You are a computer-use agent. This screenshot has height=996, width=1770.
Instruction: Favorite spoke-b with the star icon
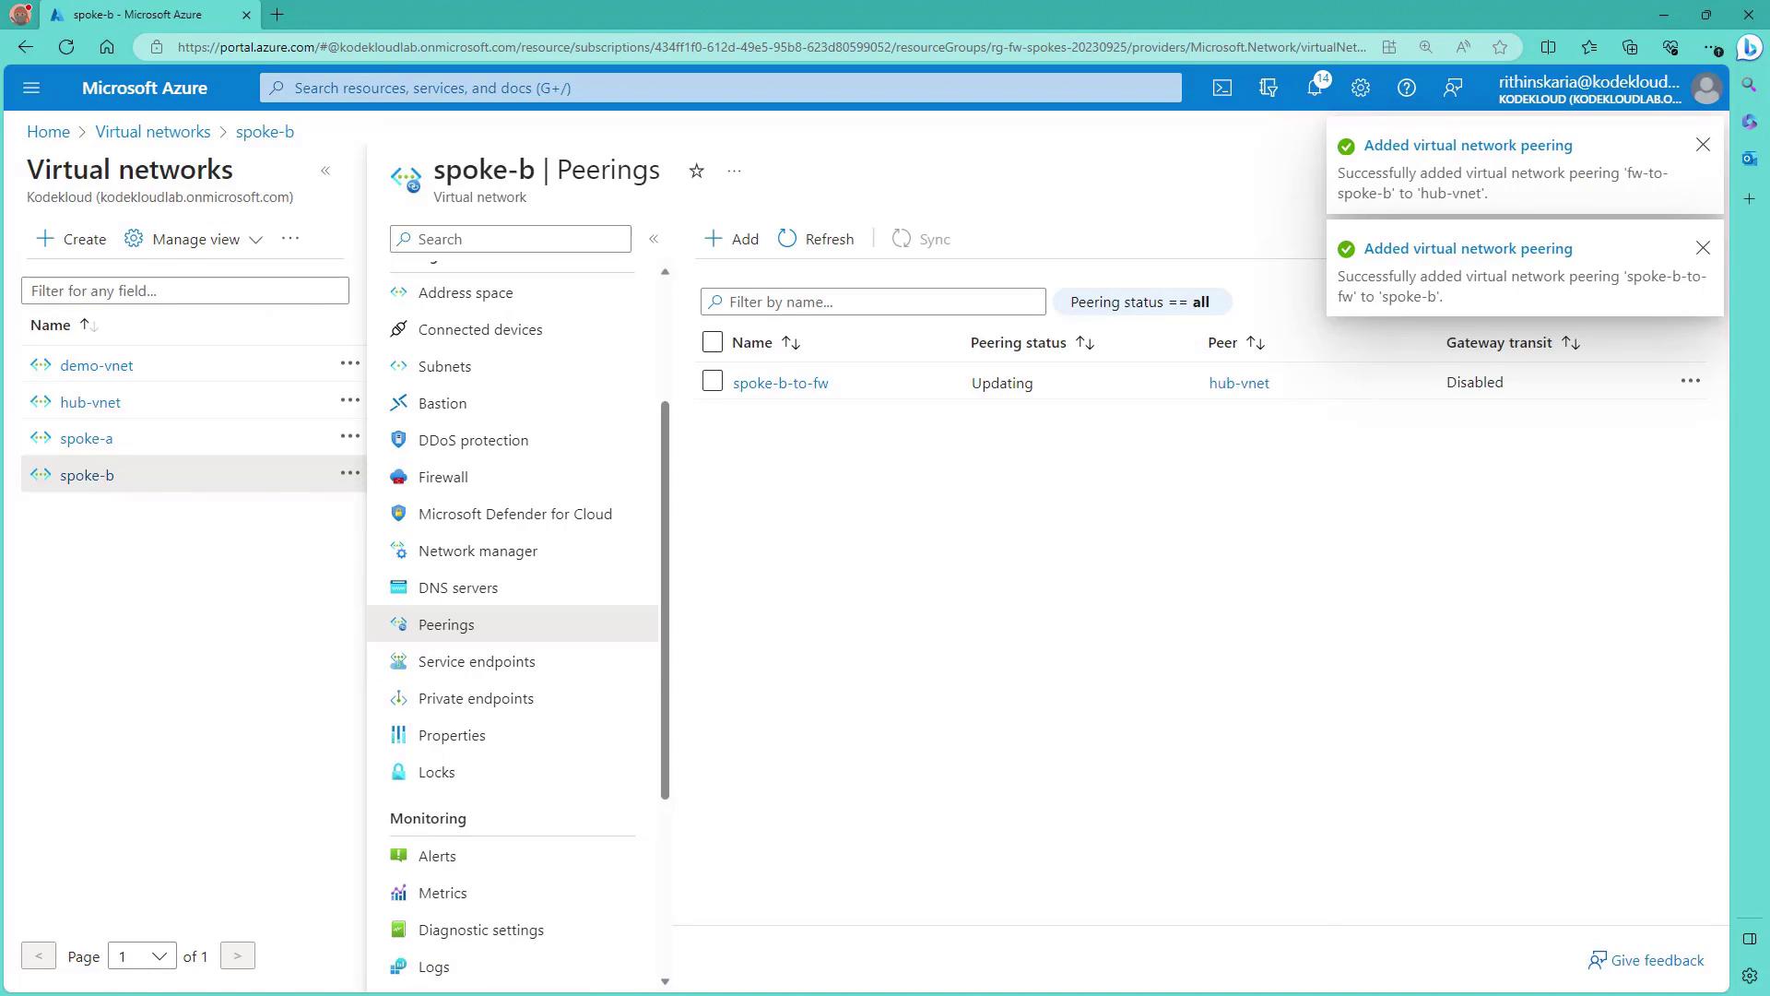tap(697, 171)
